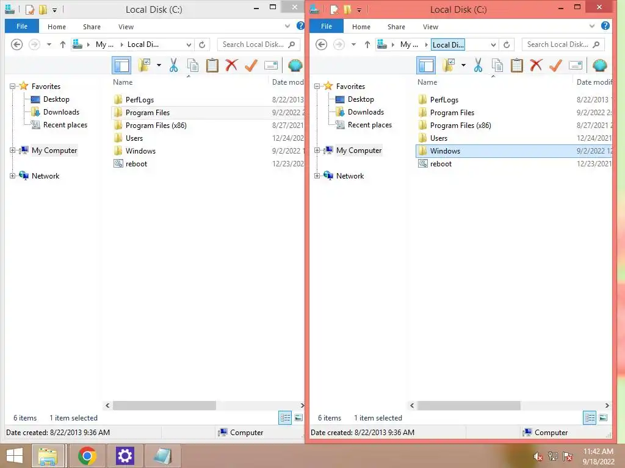Open Chrome from the taskbar
This screenshot has height=468, width=625.
87,456
